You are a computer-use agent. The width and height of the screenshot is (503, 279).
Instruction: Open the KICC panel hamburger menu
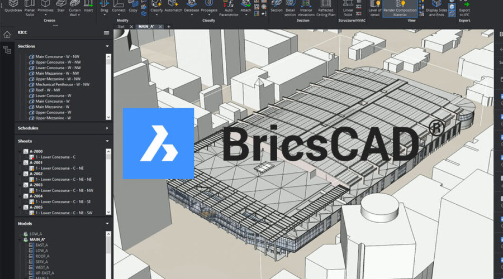click(x=106, y=32)
